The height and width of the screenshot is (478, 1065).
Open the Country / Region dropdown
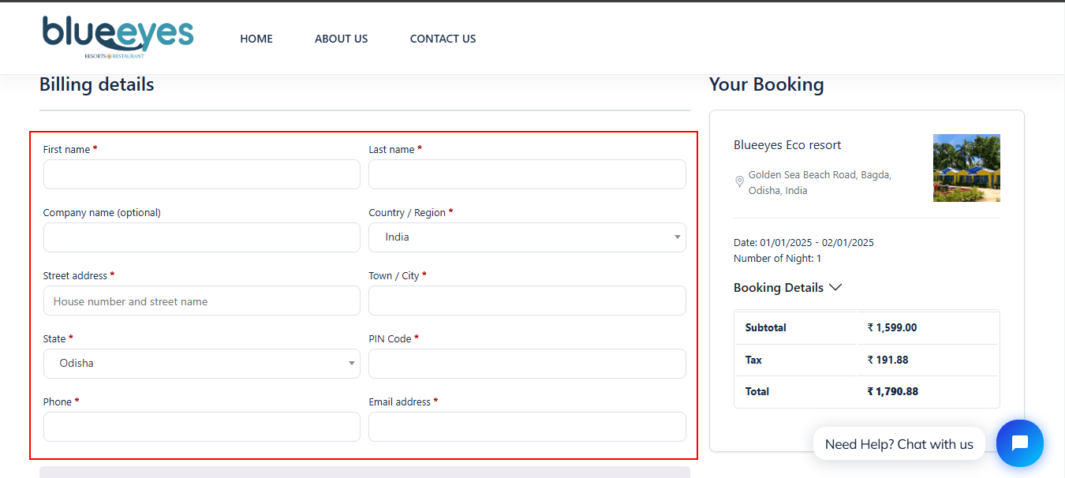click(x=526, y=237)
